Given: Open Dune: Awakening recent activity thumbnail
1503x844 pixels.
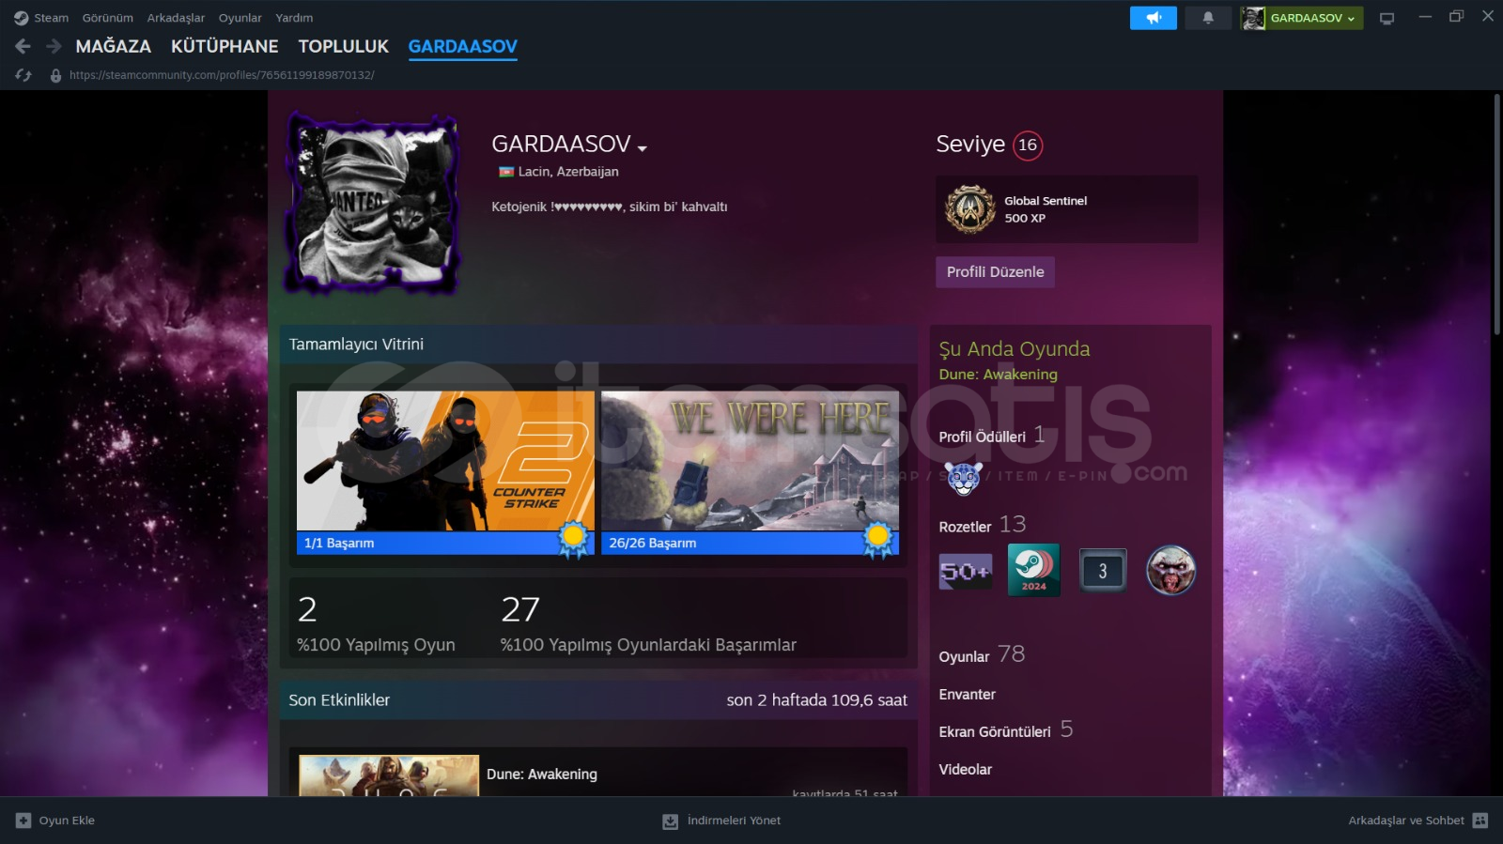Looking at the screenshot, I should pos(389,775).
